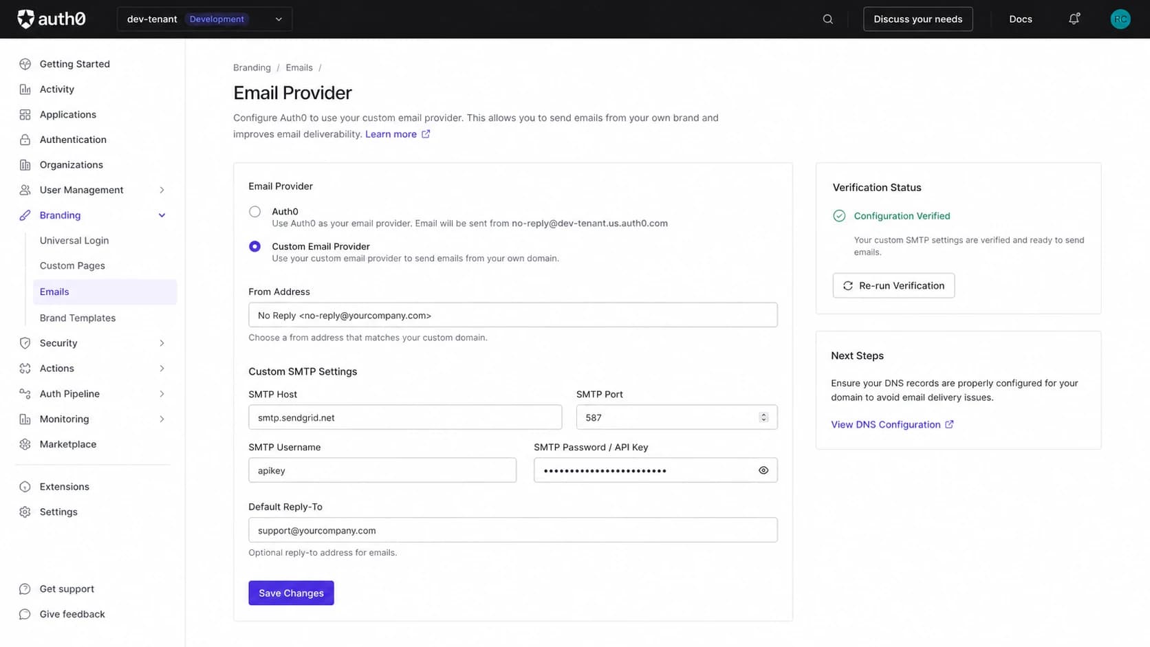Screen dimensions: 1150x647
Task: Click the Get support help icon
Action: [25, 589]
